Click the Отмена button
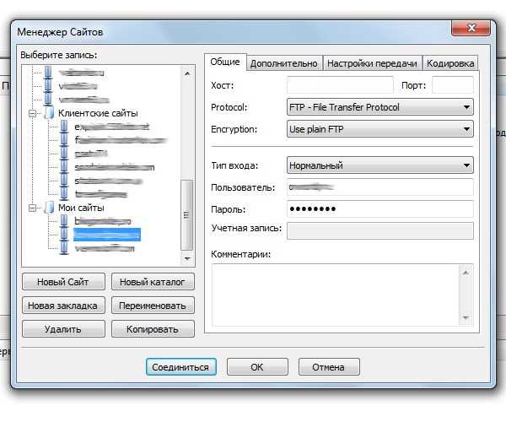This screenshot has height=422, width=506. (x=329, y=367)
